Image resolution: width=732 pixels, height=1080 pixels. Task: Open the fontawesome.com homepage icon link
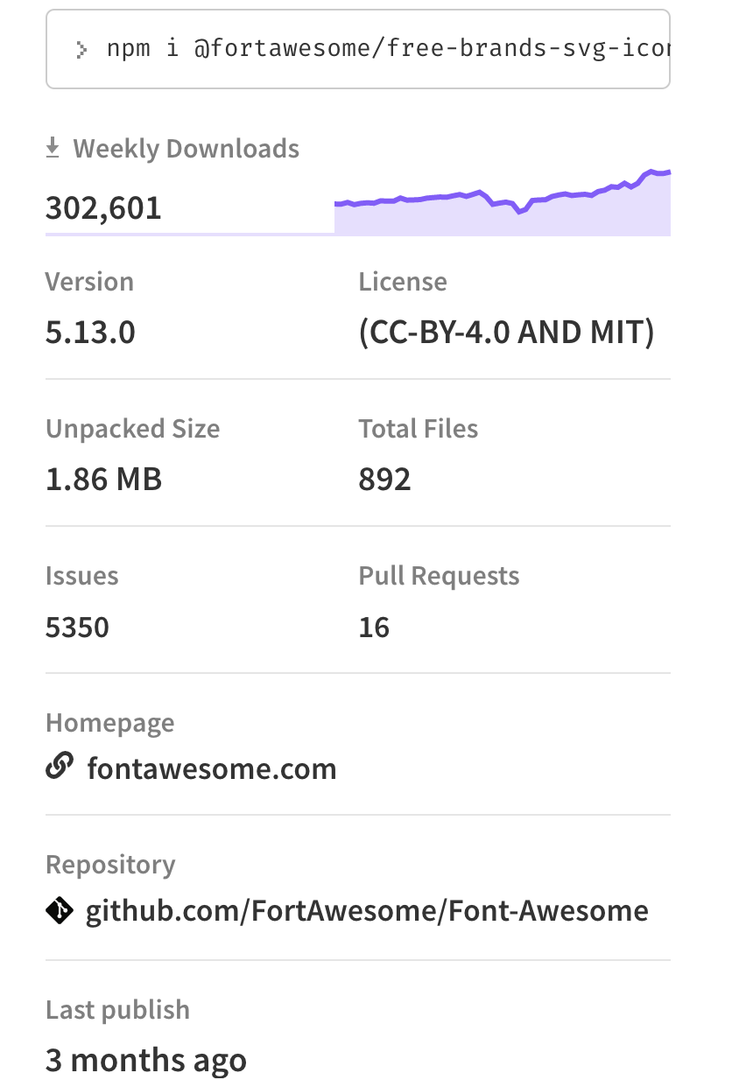click(x=58, y=765)
